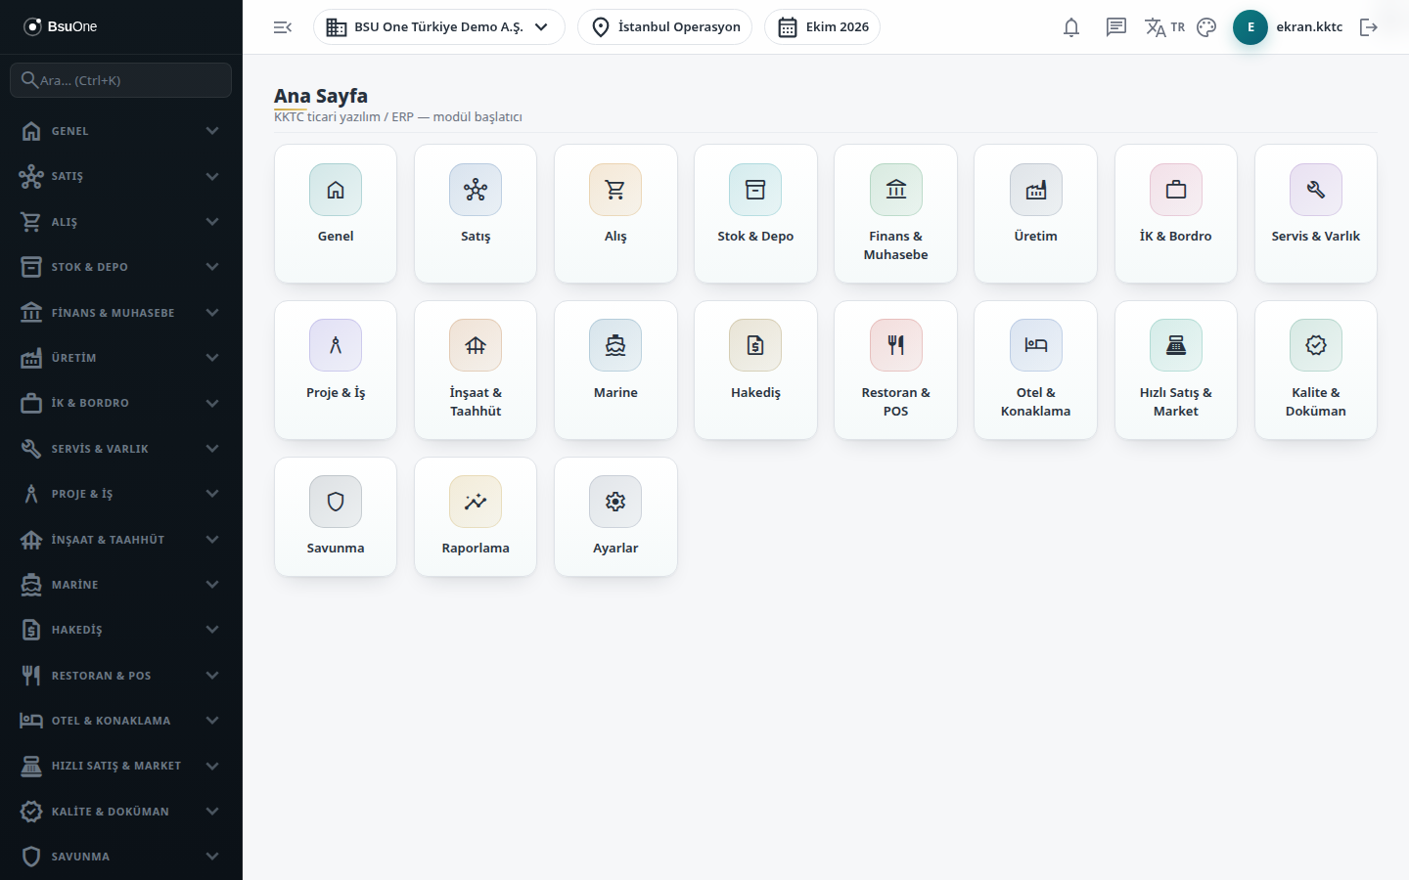Image resolution: width=1409 pixels, height=880 pixels.
Task: Open the Hızlı Satış & Market card
Action: pos(1176,370)
